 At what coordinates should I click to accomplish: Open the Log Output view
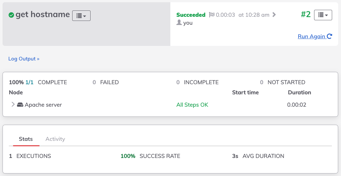point(24,59)
